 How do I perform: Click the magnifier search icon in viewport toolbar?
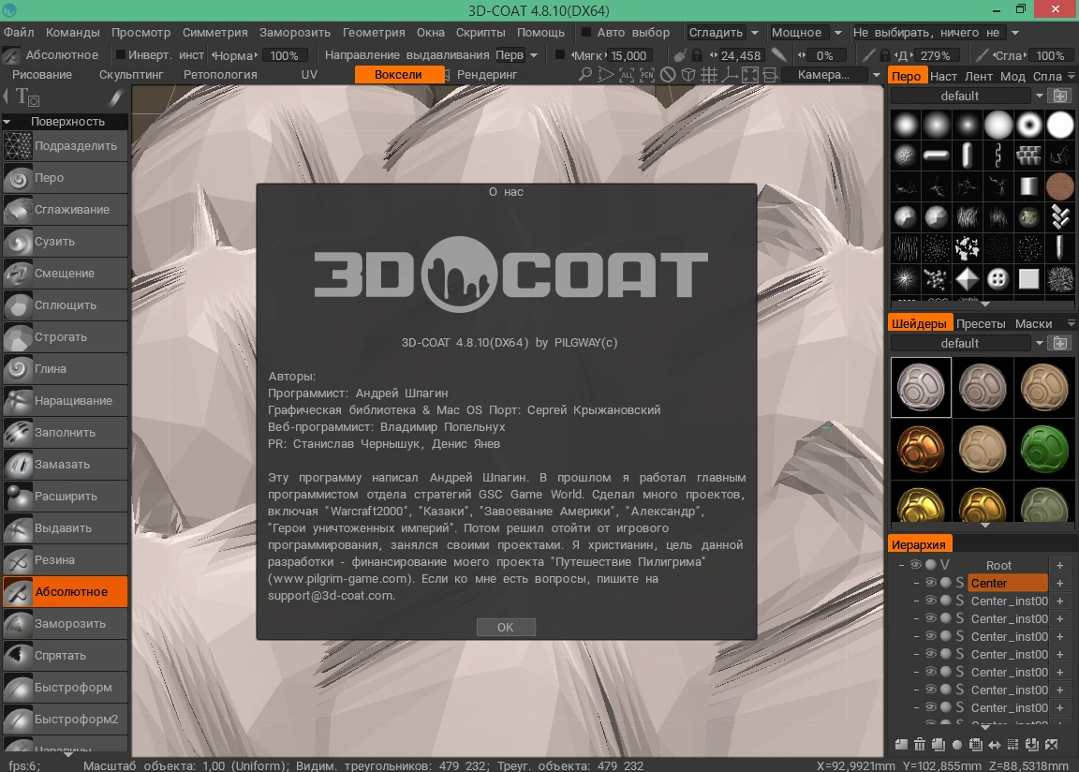pos(584,74)
